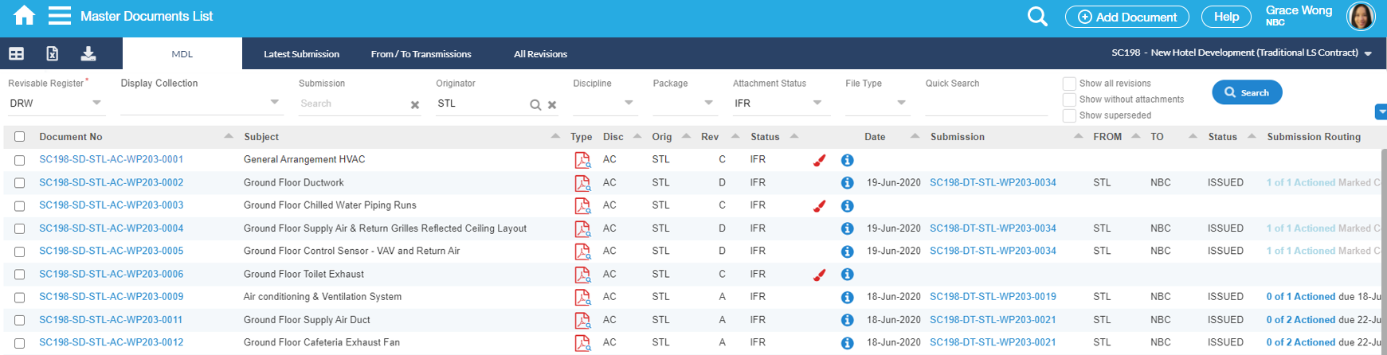1387x355 pixels.
Task: Open the hamburger navigation menu
Action: 60,16
